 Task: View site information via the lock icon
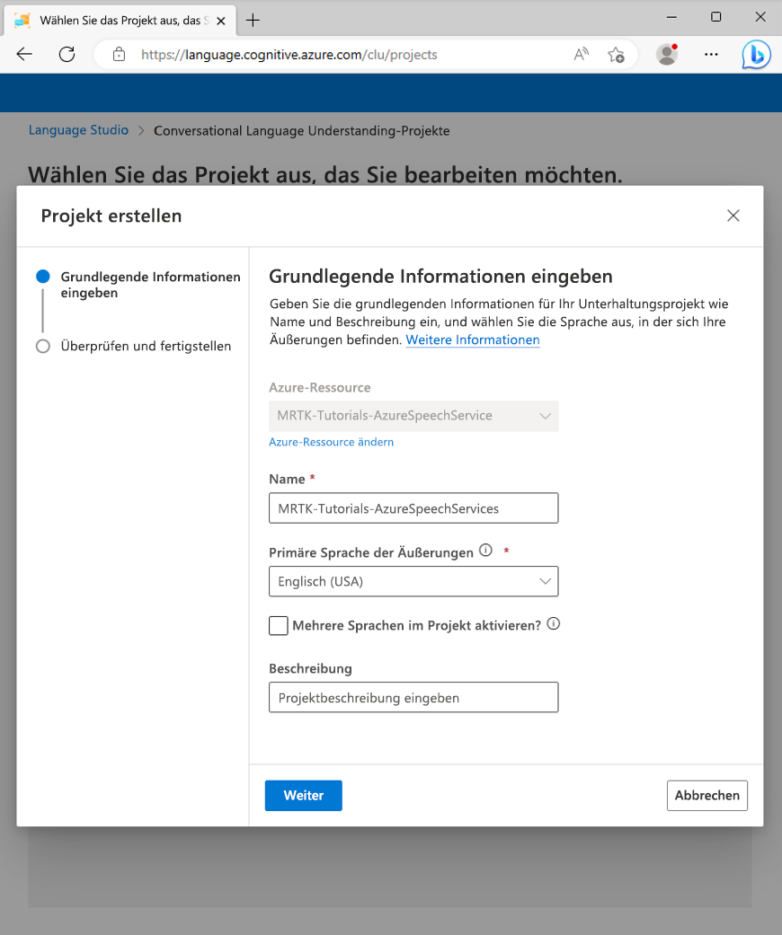click(119, 54)
